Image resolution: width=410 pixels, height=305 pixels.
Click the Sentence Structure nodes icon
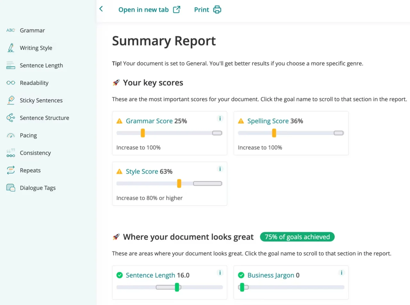(x=11, y=118)
